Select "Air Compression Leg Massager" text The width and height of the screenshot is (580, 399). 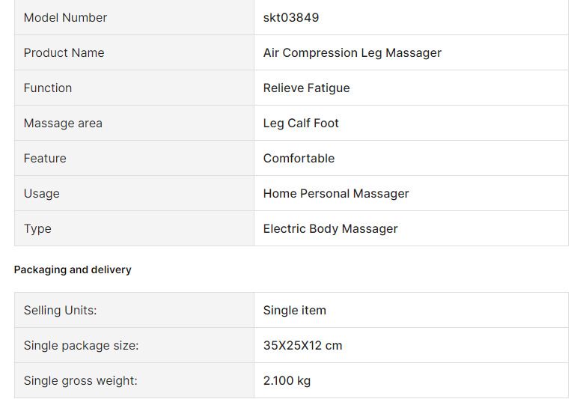[x=352, y=52]
